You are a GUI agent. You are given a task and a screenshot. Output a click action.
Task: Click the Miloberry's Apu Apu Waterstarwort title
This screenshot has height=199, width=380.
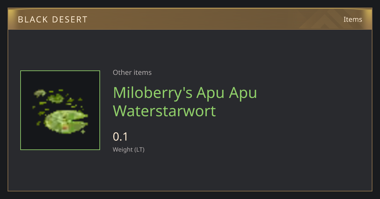tap(185, 102)
